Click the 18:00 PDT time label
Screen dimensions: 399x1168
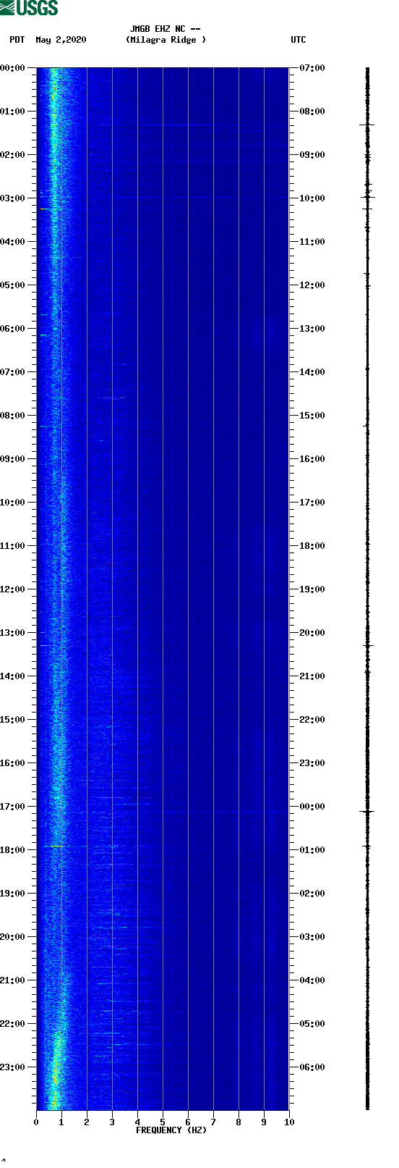12,850
